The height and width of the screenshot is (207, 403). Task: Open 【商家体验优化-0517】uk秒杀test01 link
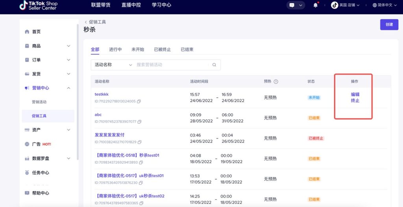[130, 175]
